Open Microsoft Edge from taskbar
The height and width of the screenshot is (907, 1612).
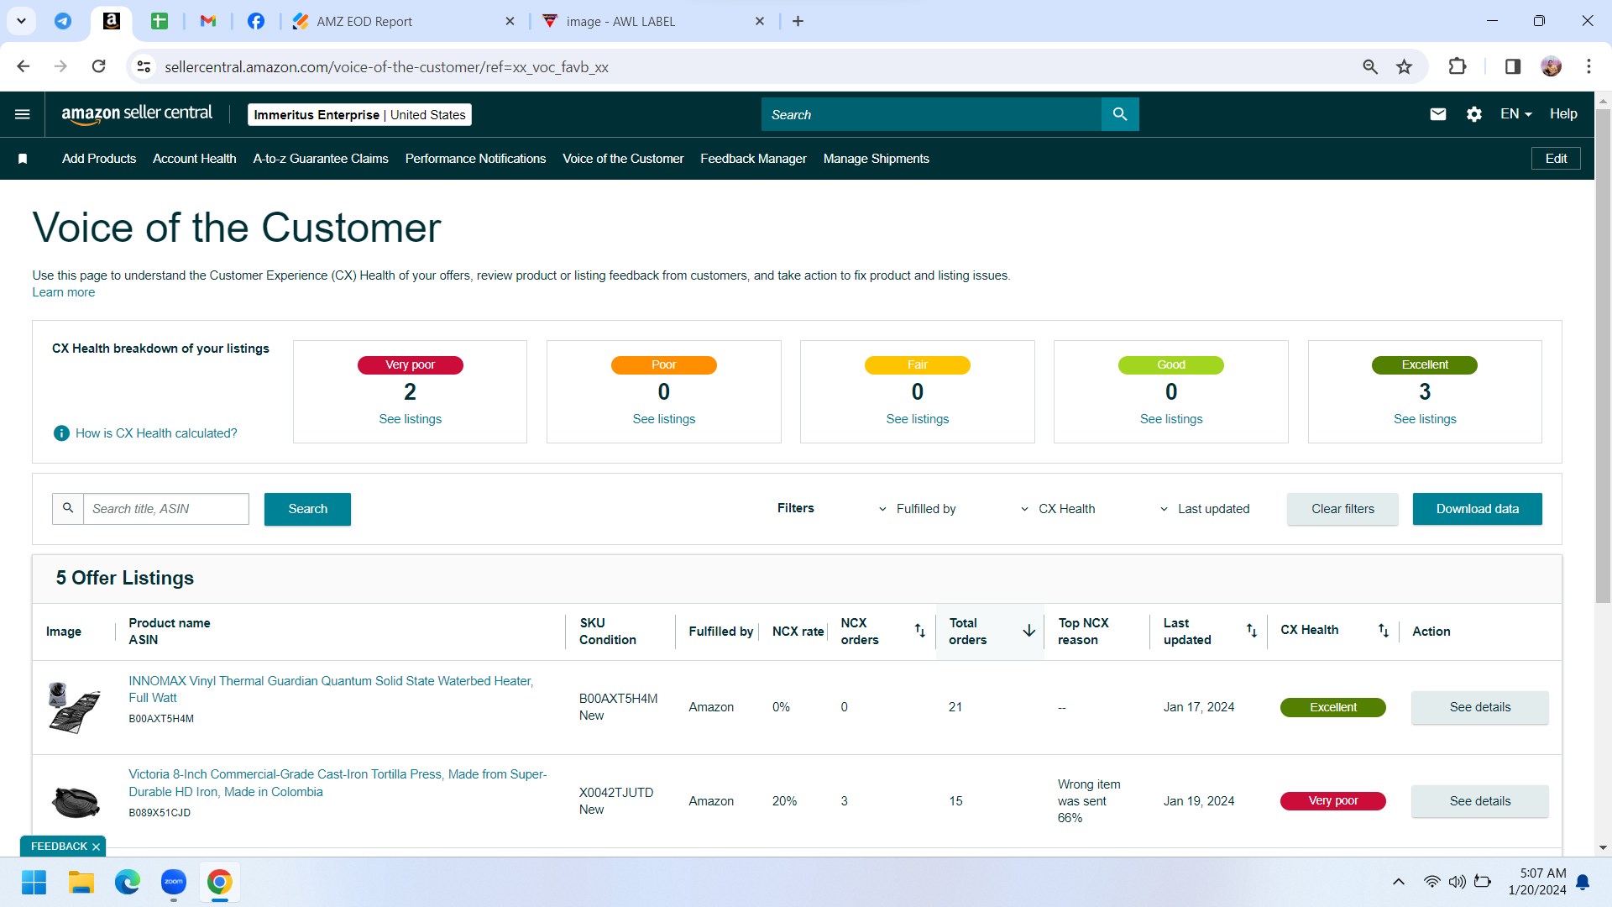click(x=128, y=882)
